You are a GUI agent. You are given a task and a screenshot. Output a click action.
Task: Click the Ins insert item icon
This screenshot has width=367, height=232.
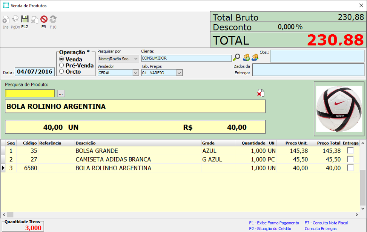click(6, 20)
